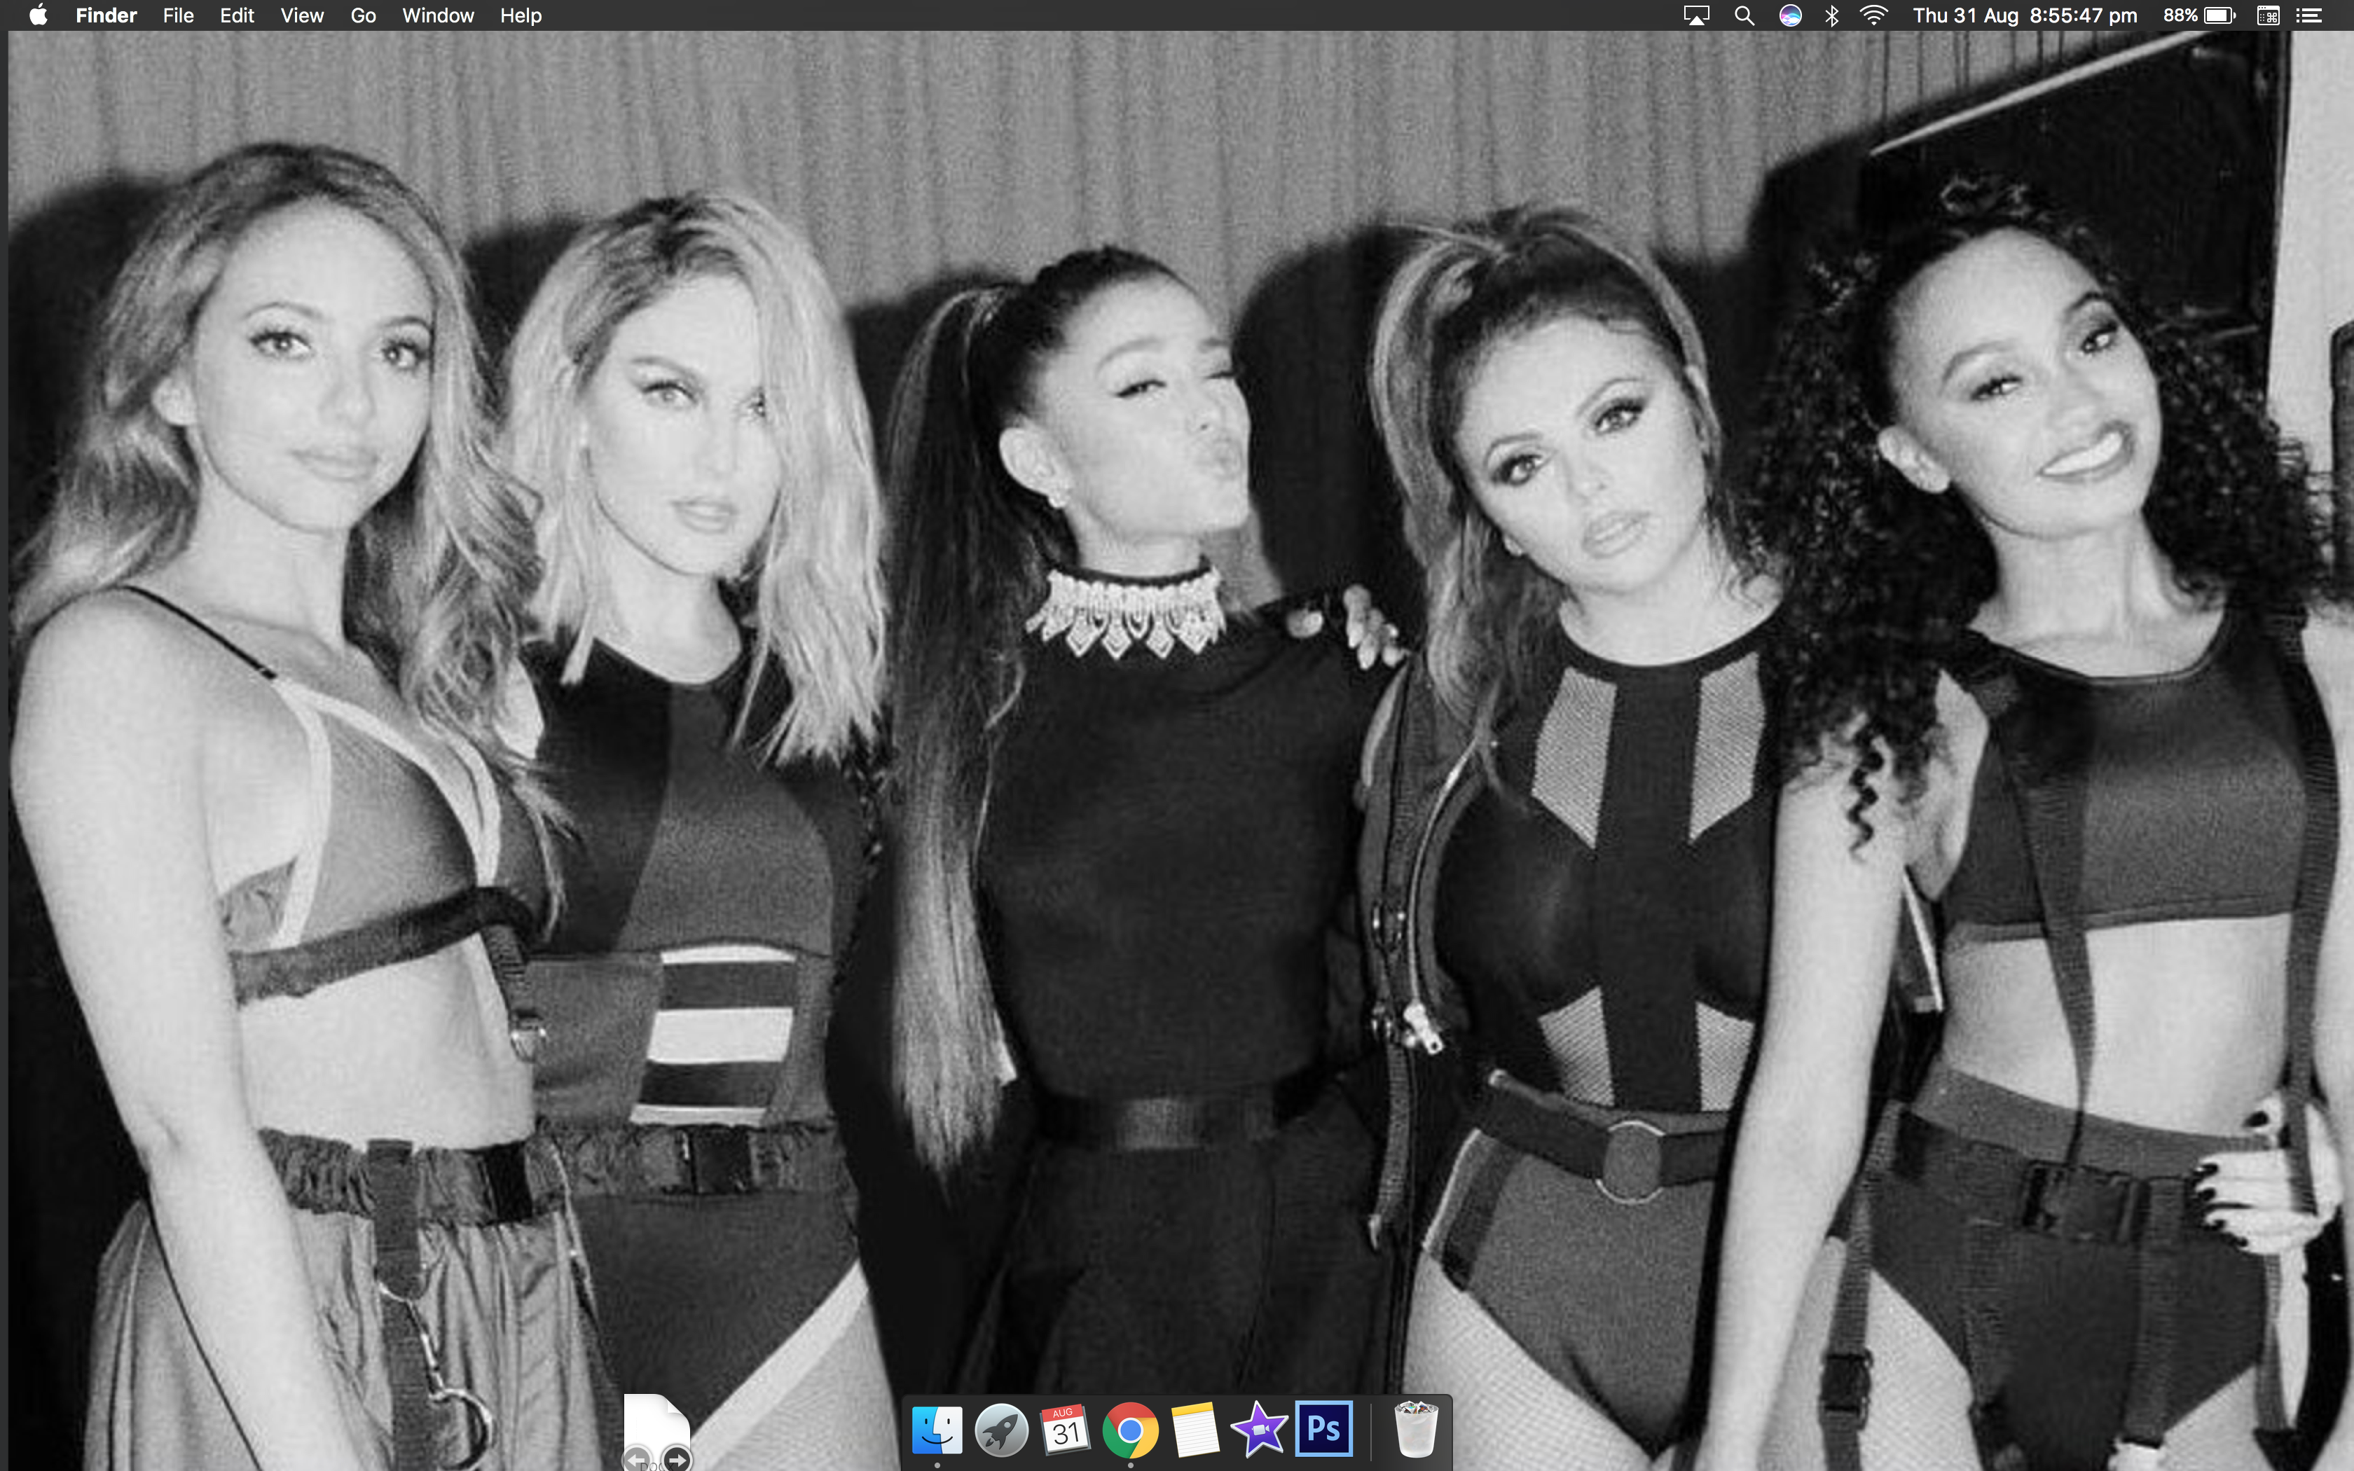The height and width of the screenshot is (1471, 2354).
Task: Open the Go menu
Action: tap(363, 15)
